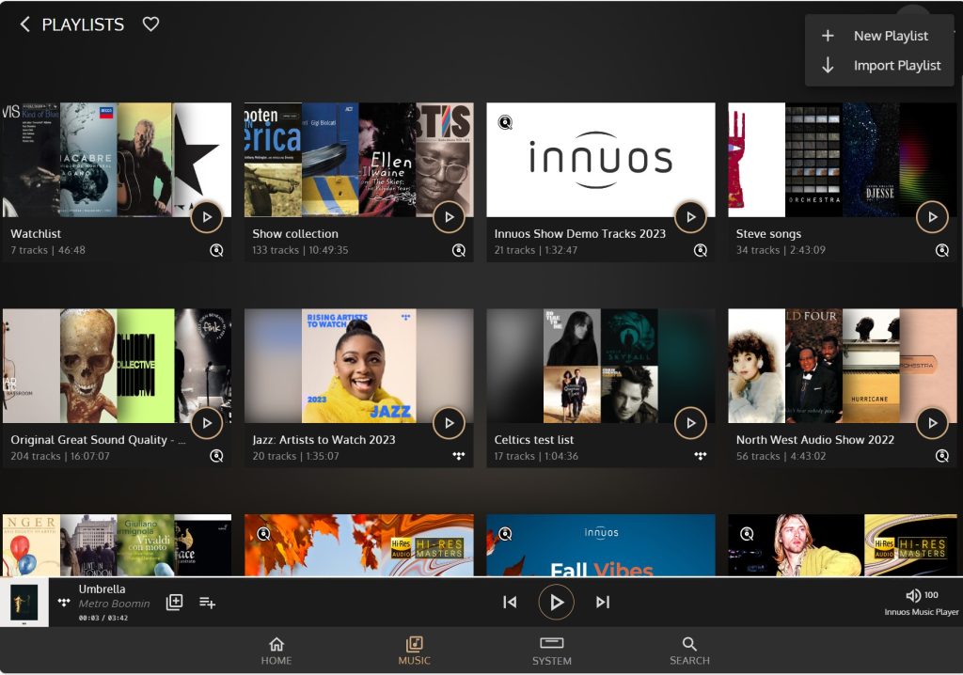Click the Umbrella track title
The height and width of the screenshot is (675, 963).
click(102, 589)
